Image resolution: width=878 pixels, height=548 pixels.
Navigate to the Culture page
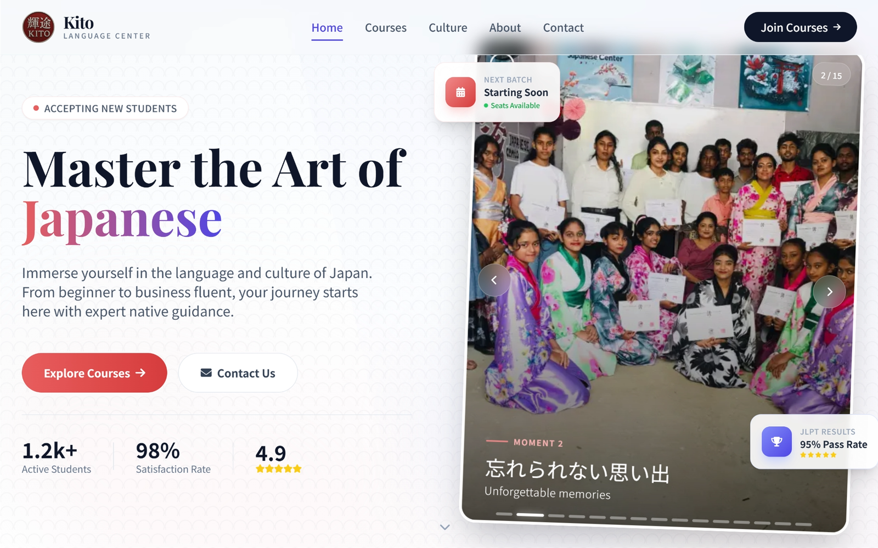point(448,27)
